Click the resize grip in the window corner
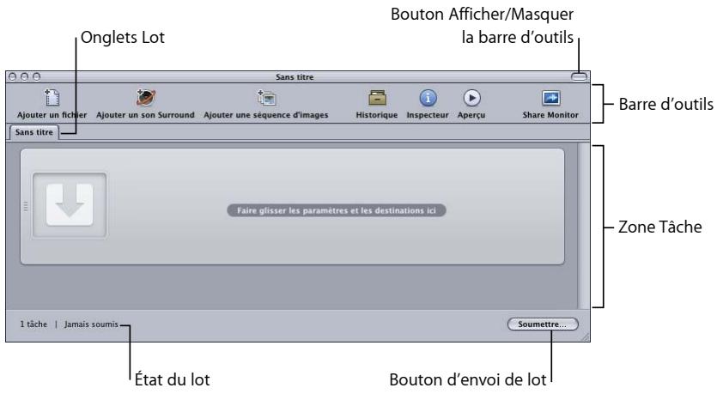The width and height of the screenshot is (717, 394). click(586, 338)
